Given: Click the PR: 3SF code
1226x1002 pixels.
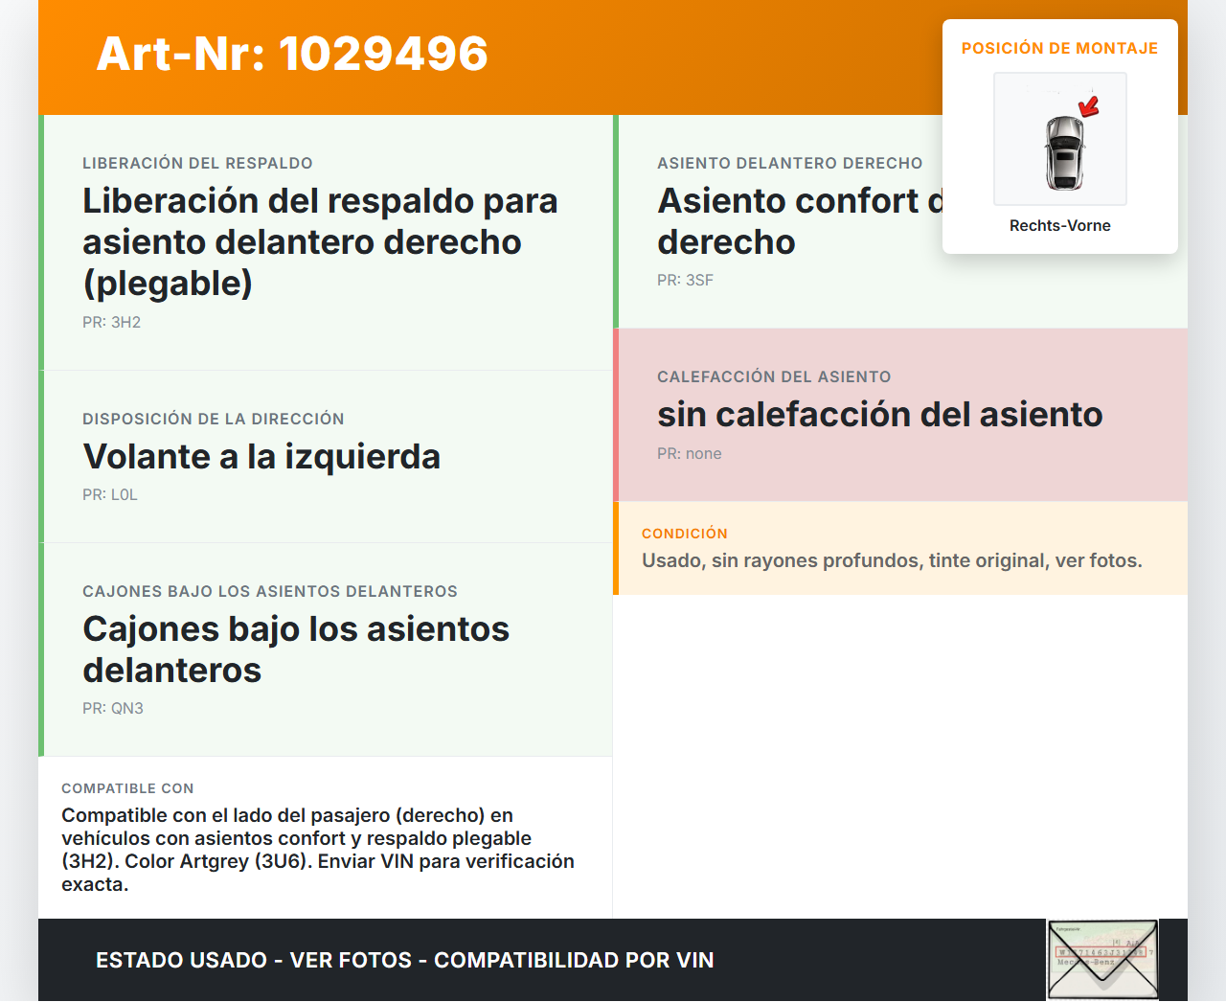Looking at the screenshot, I should [685, 281].
